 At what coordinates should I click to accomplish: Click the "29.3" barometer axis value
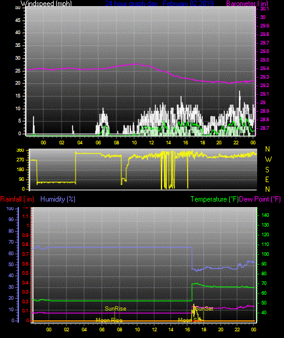[264, 77]
